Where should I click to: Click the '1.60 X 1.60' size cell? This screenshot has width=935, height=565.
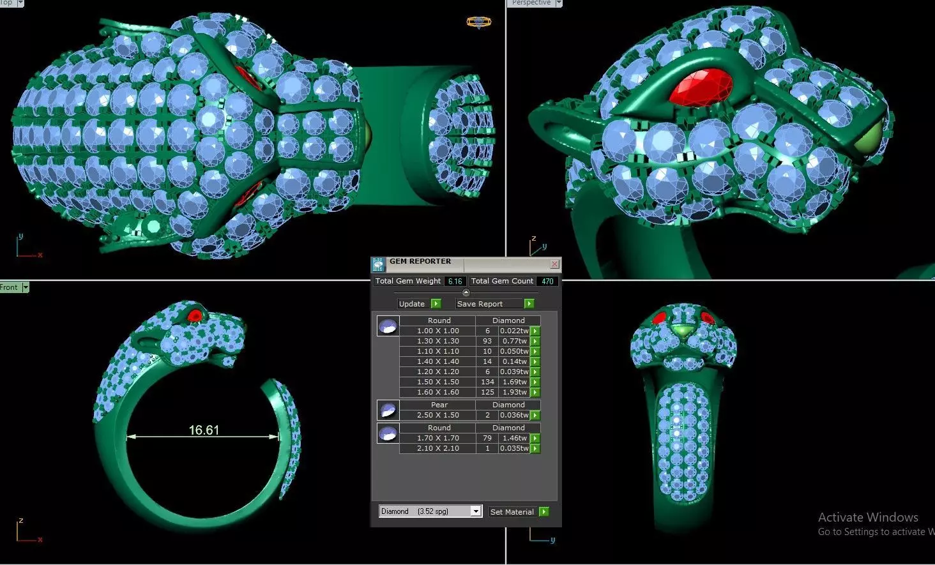437,392
